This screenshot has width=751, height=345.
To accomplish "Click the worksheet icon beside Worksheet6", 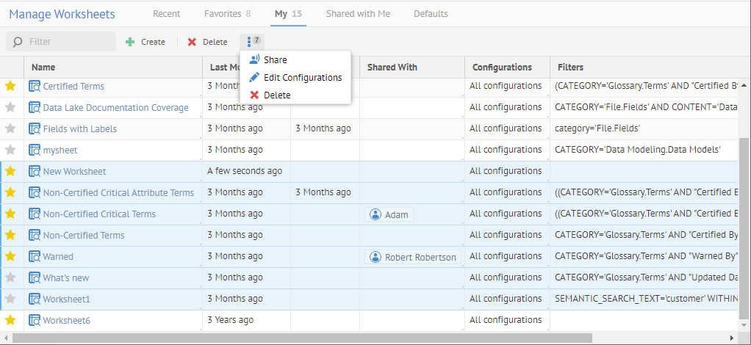I will [35, 321].
